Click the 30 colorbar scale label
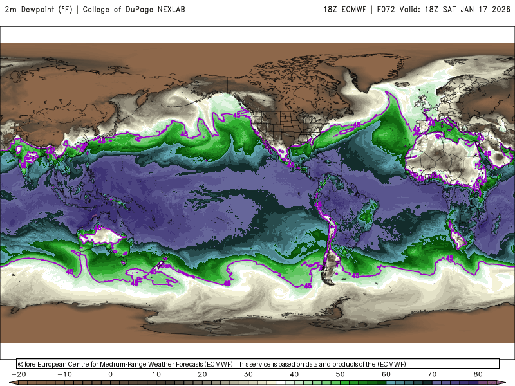The width and height of the screenshot is (515, 386). coord(248,374)
